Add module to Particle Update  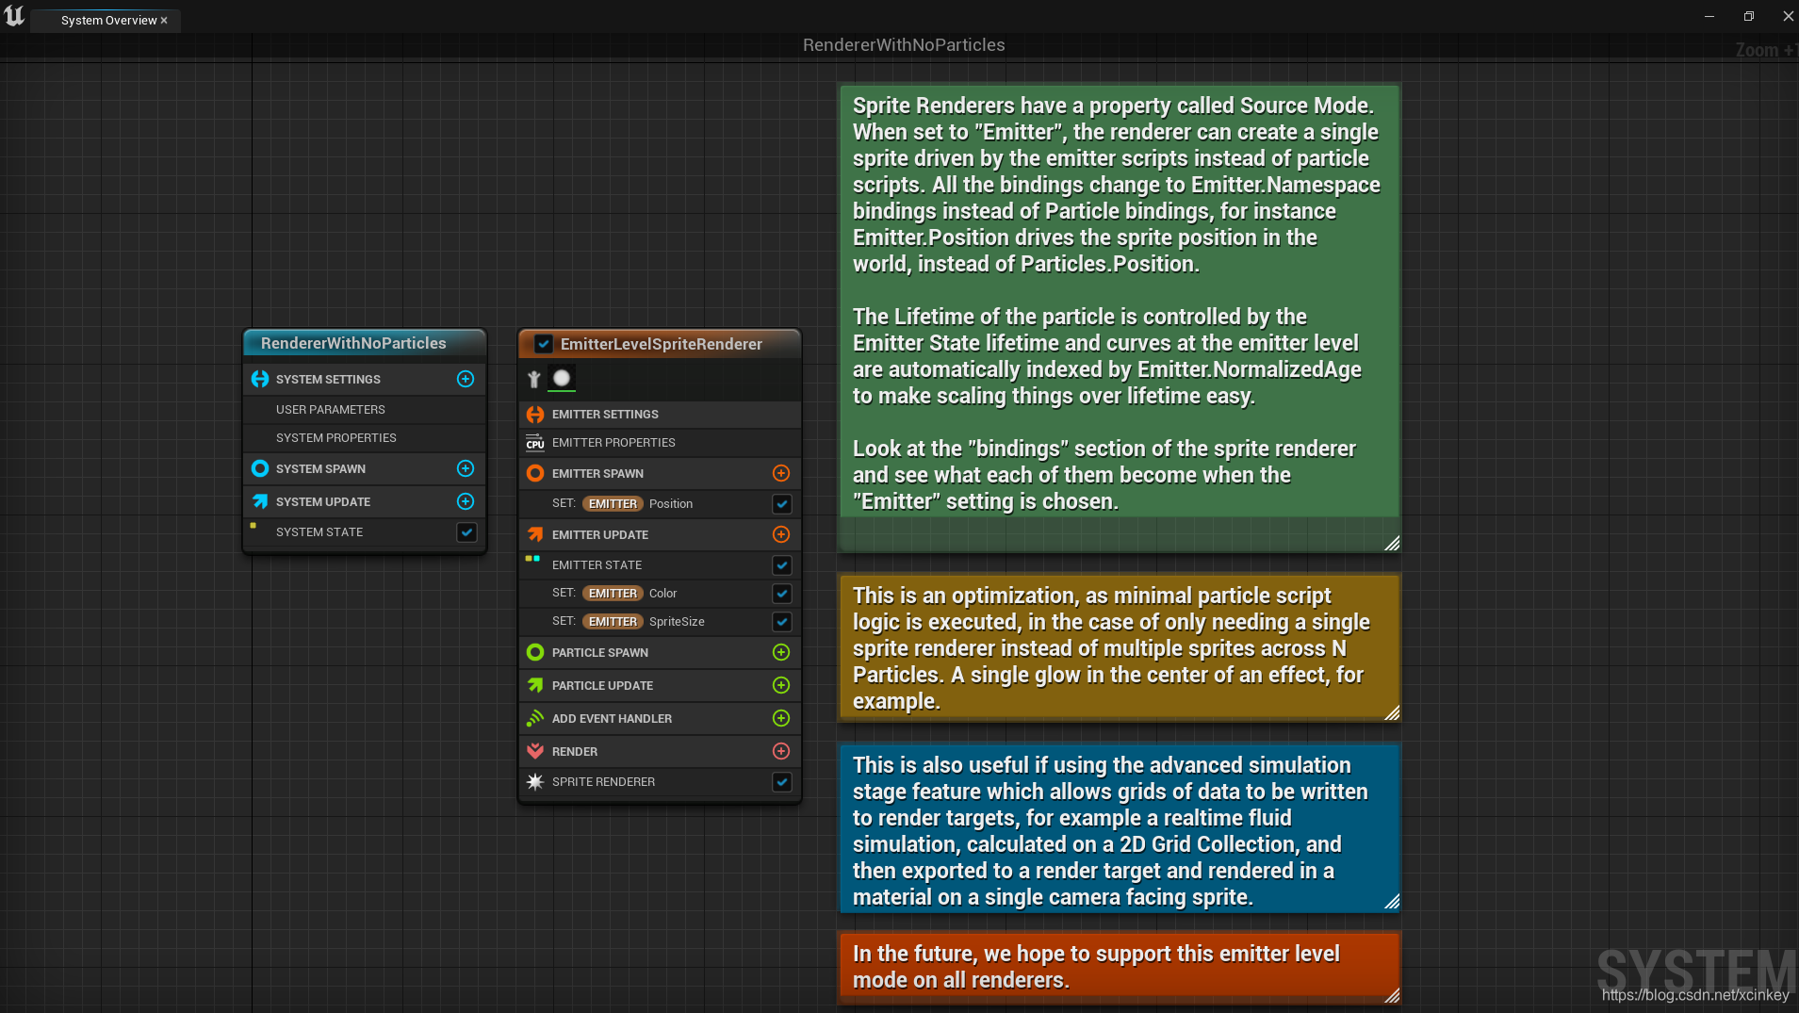click(x=781, y=685)
